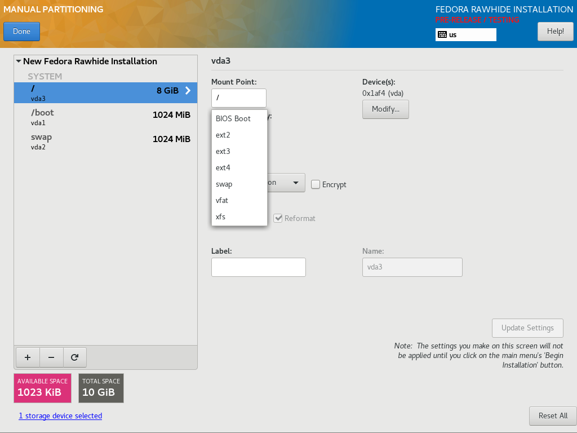The image size is (577, 433).
Task: Click the Name field showing vda3
Action: coord(412,267)
